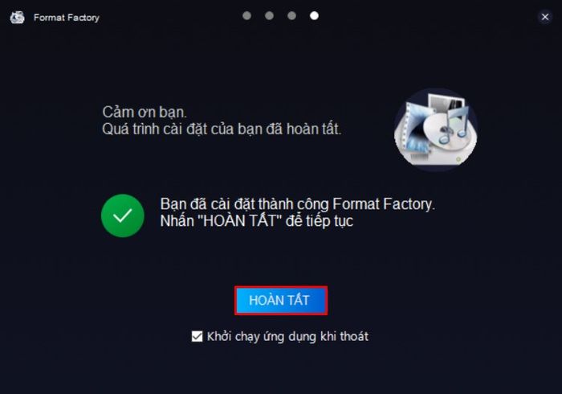The image size is (562, 394).
Task: Click the 'Cảm ơn bạn.' heading text
Action: (x=145, y=113)
